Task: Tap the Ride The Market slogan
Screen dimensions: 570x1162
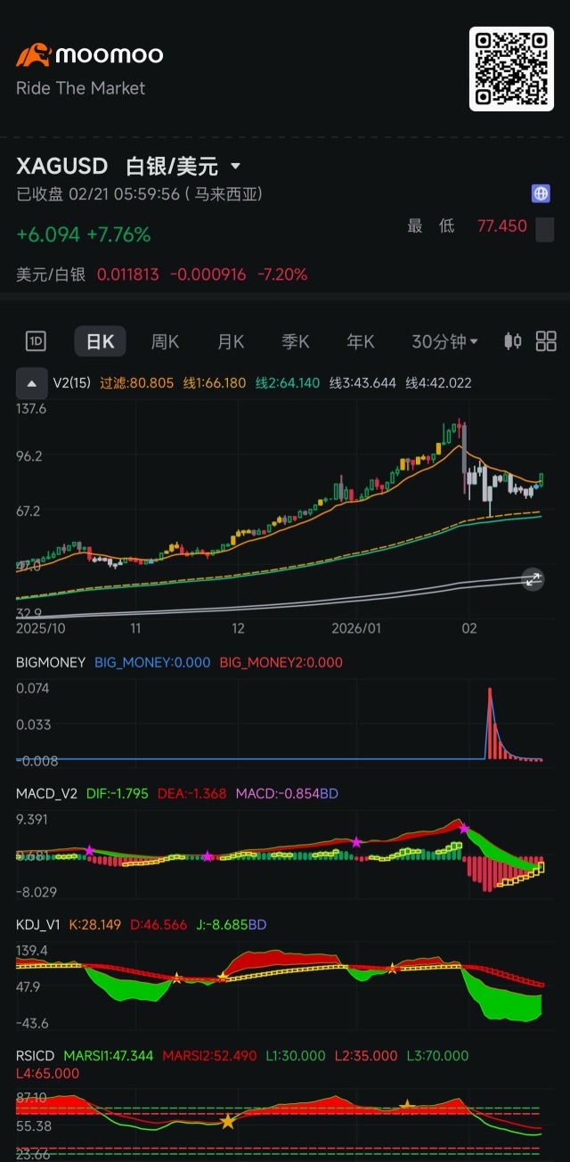Action: 80,88
